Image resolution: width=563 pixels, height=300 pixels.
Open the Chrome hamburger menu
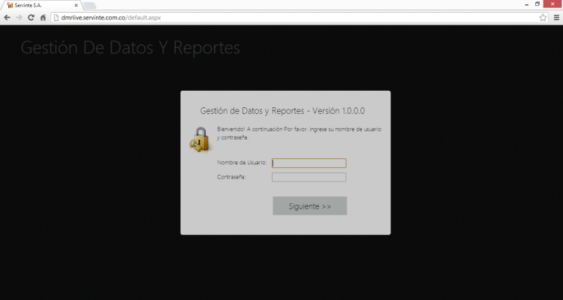click(555, 17)
